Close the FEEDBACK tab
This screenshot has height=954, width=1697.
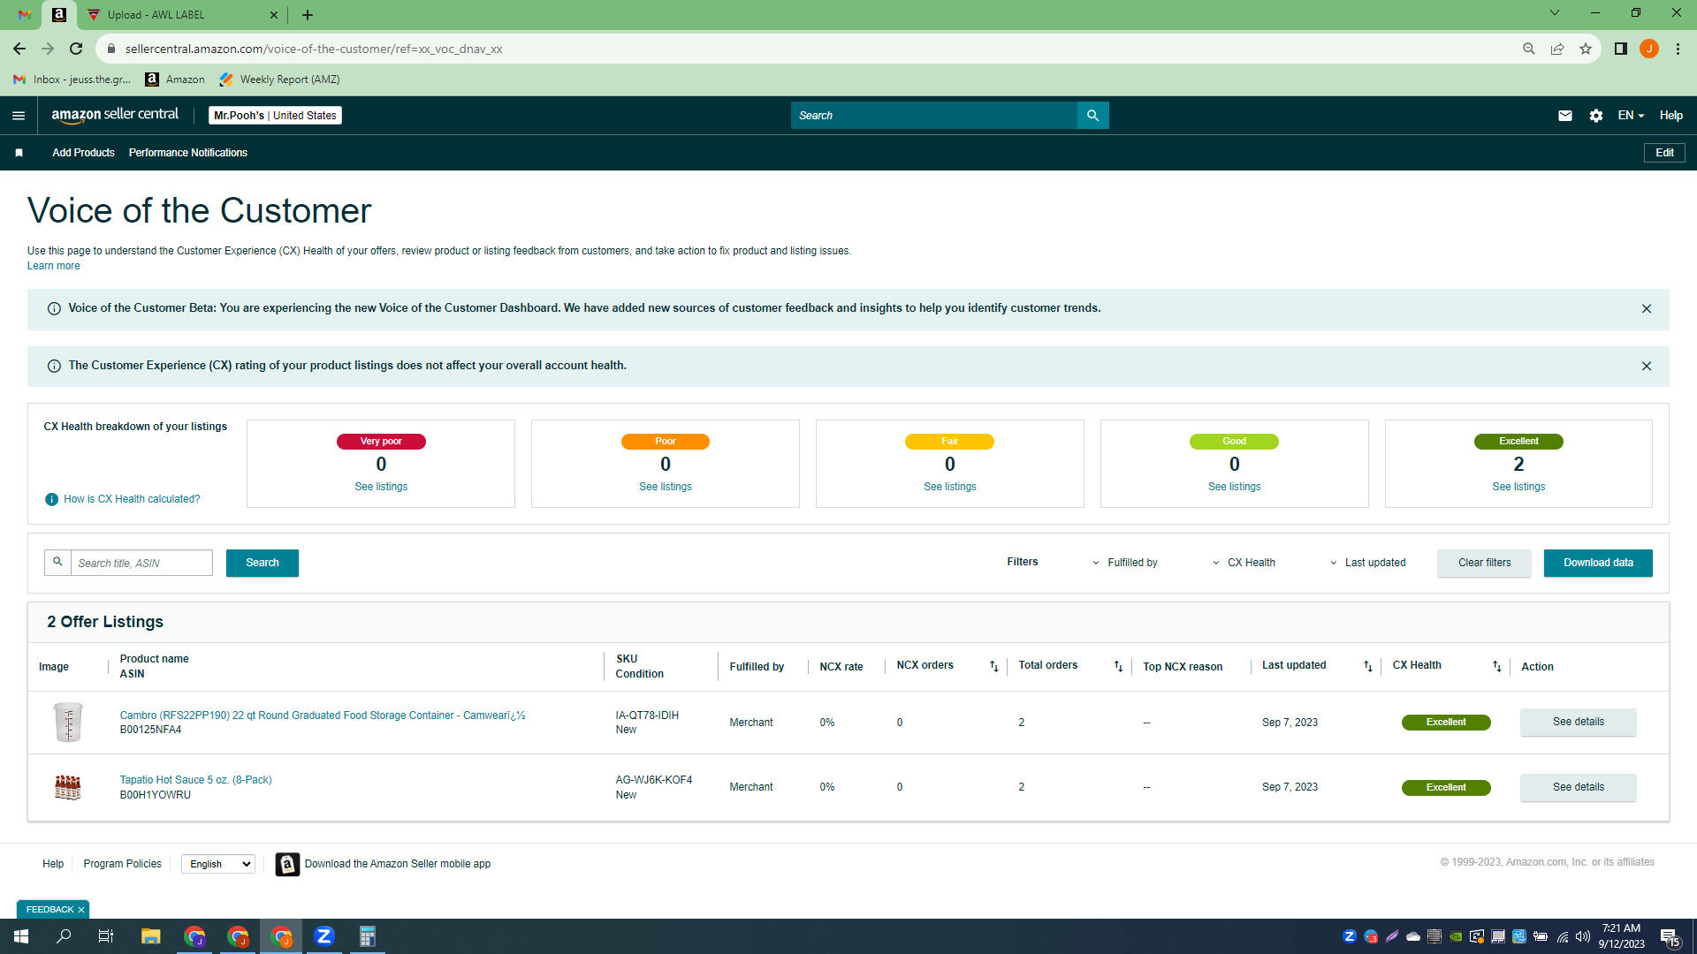[x=81, y=911]
